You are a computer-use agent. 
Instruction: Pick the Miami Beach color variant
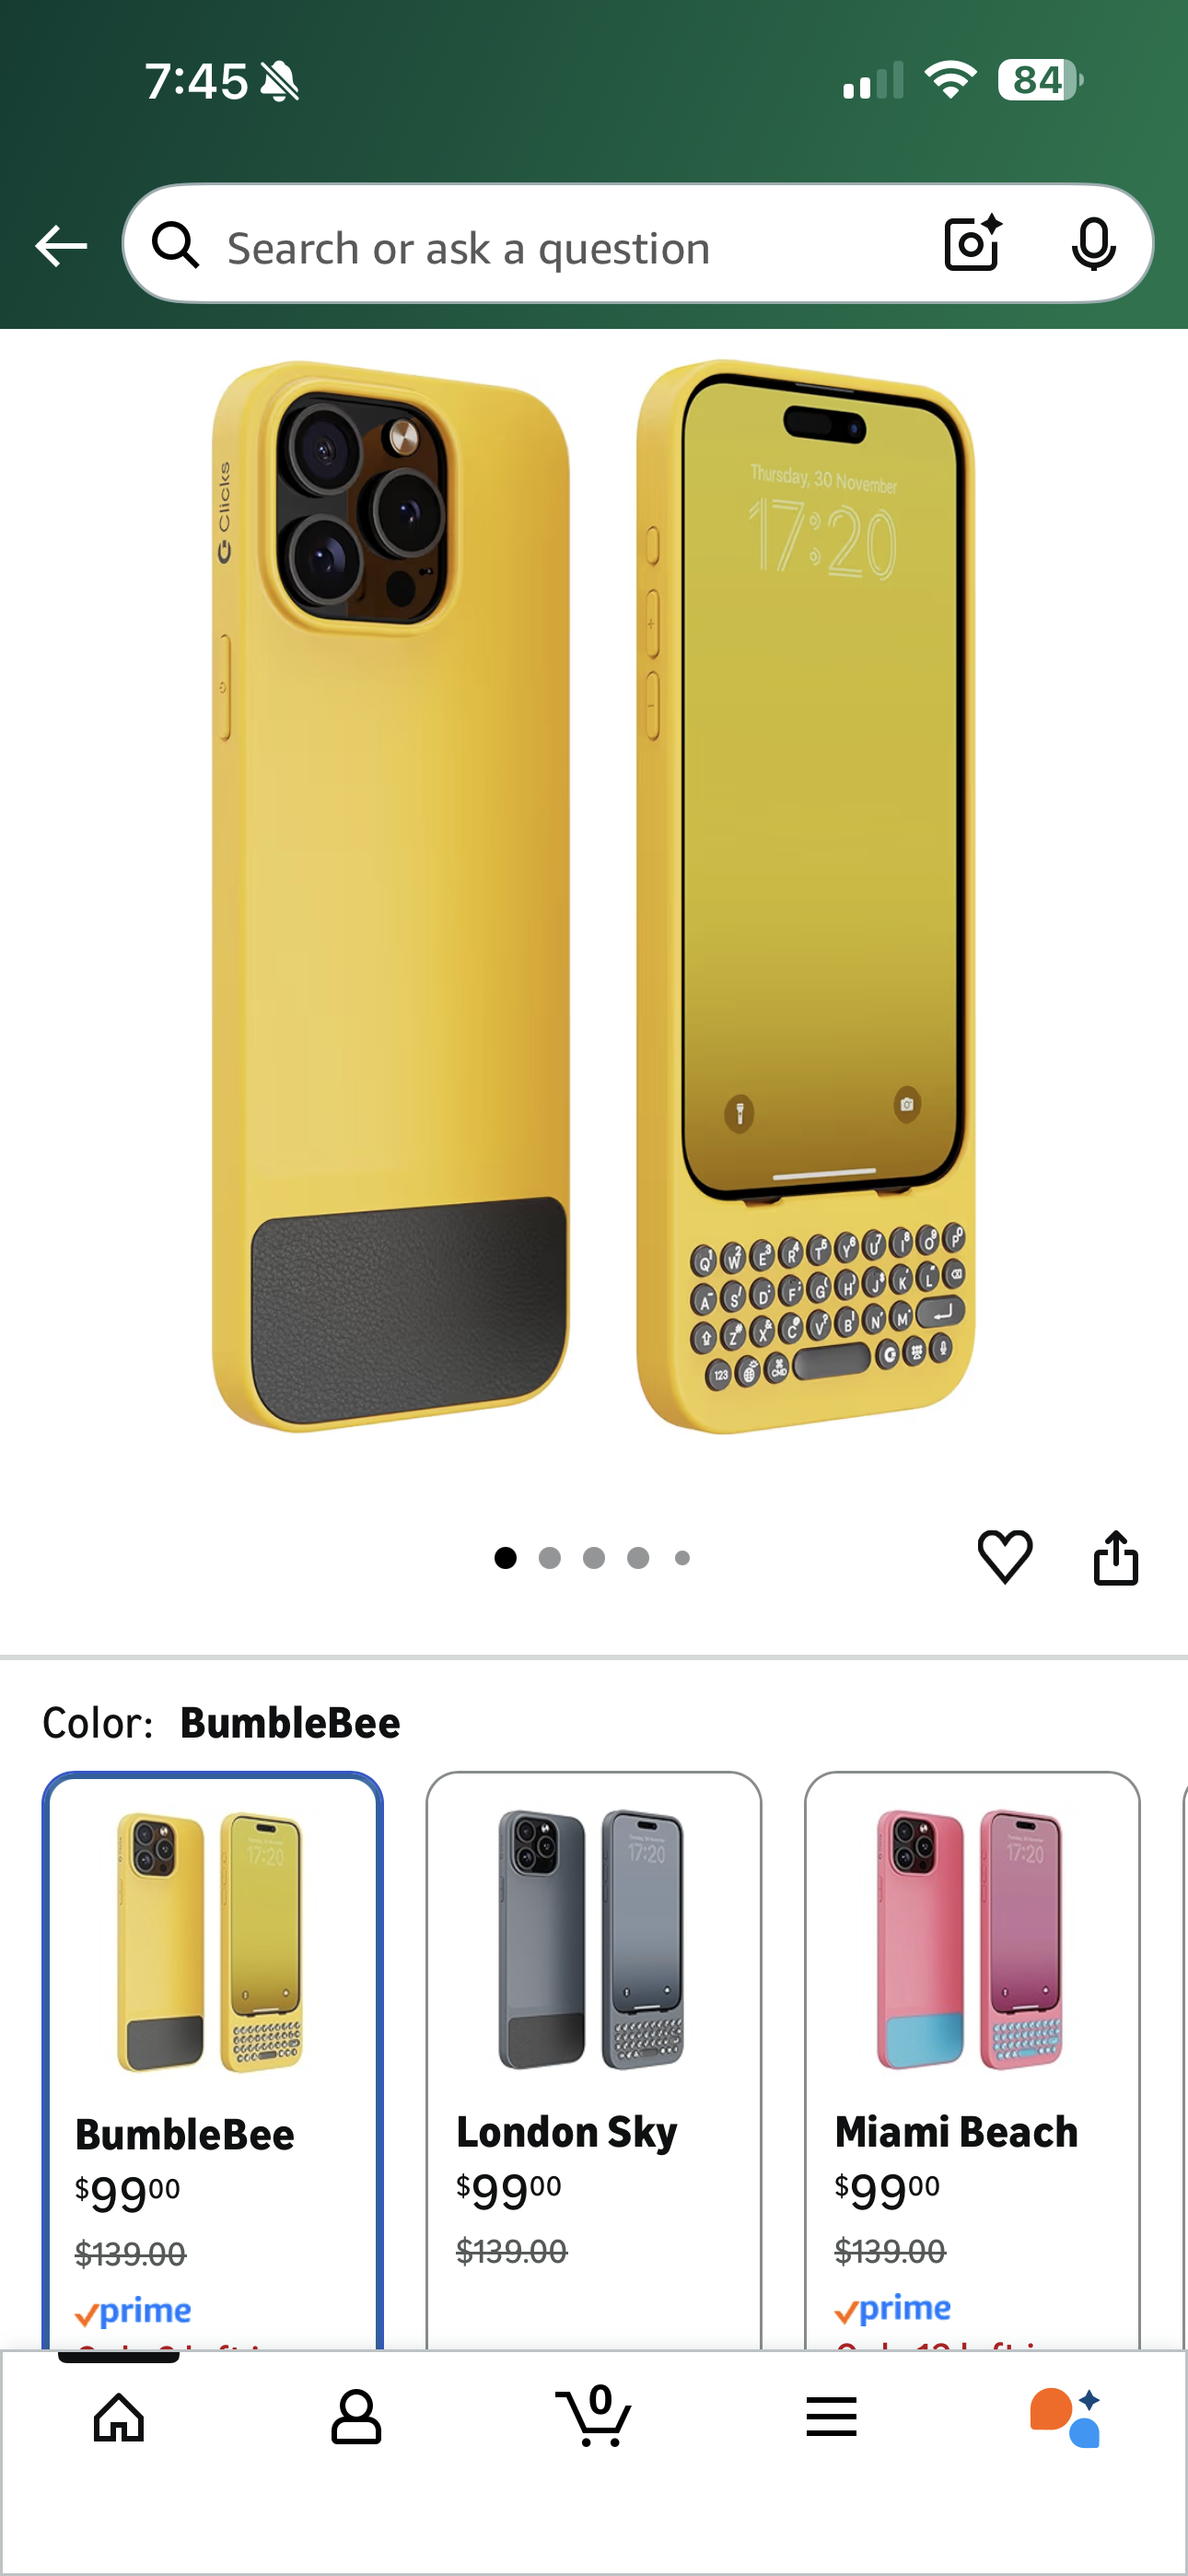point(972,2061)
